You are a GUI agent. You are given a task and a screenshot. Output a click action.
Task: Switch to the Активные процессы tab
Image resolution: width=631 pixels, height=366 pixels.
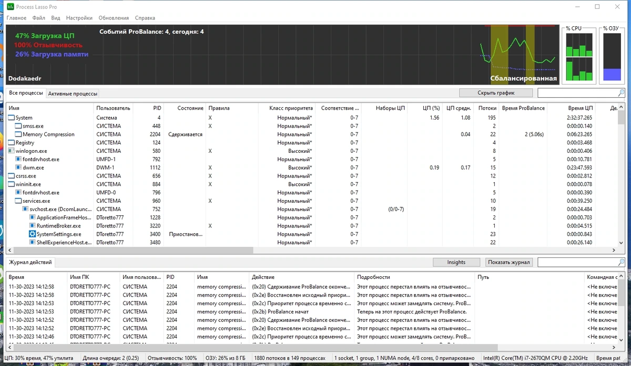coord(73,93)
